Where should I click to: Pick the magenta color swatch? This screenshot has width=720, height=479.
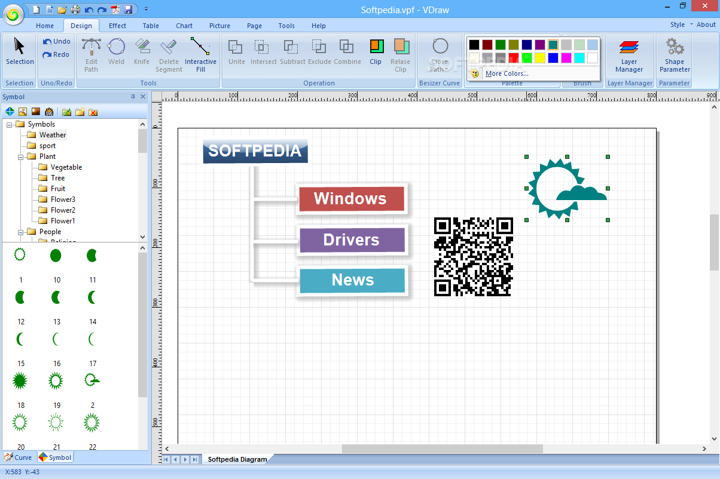(566, 58)
